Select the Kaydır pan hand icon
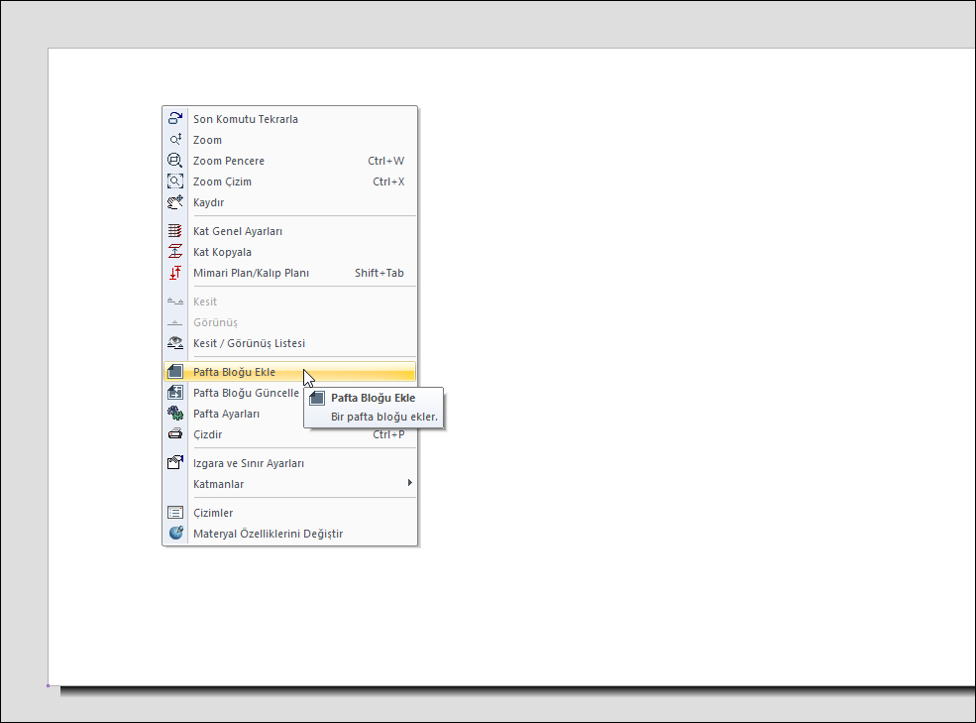 click(175, 202)
